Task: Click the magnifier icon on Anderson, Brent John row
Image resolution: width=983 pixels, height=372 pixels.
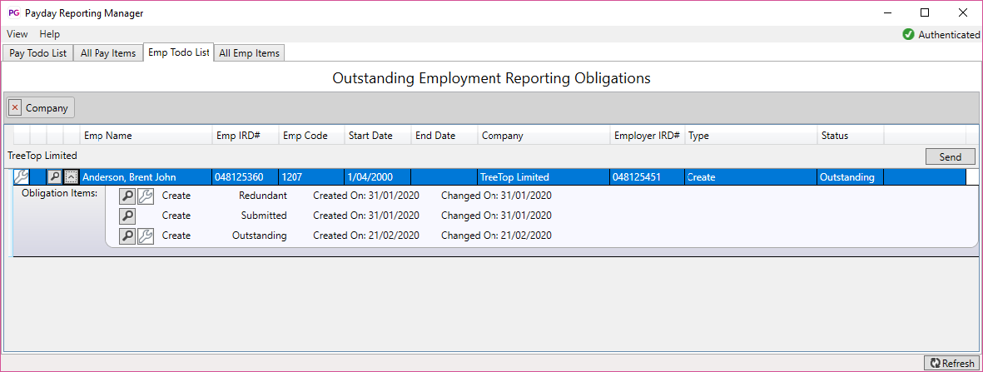Action: click(x=55, y=177)
